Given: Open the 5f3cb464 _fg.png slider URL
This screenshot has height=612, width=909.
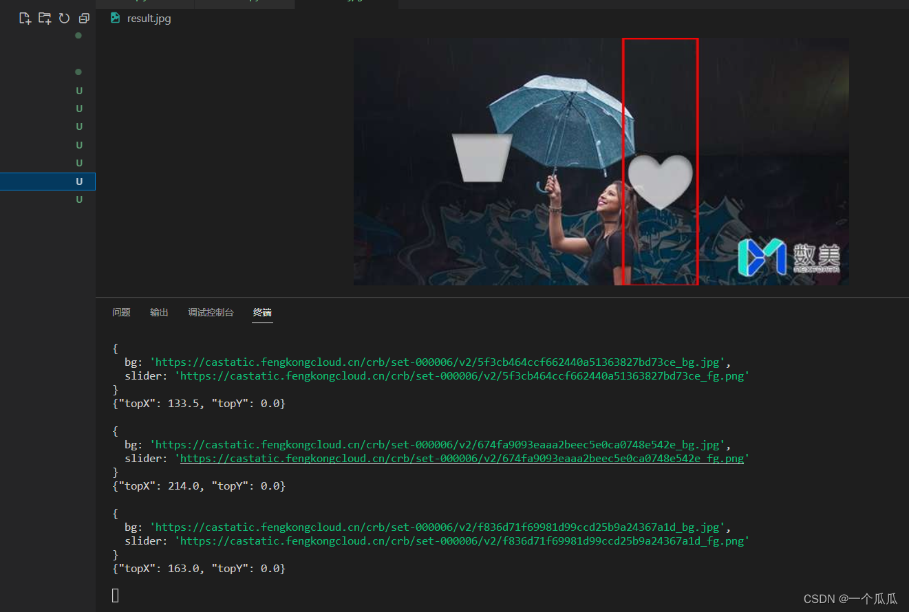Looking at the screenshot, I should [x=462, y=376].
